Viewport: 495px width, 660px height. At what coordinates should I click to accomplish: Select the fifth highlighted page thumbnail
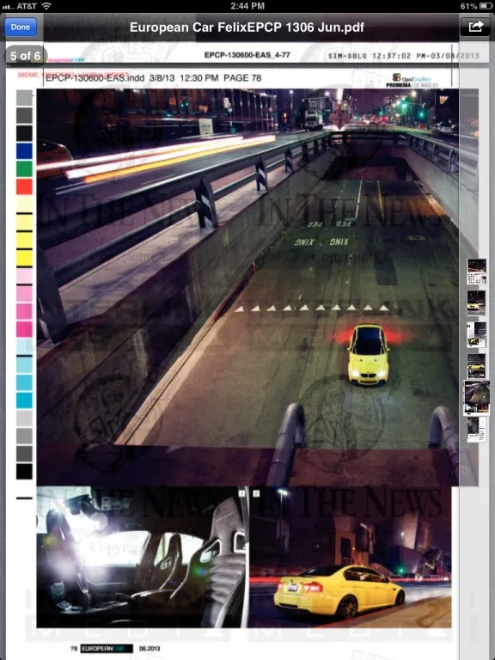476,398
